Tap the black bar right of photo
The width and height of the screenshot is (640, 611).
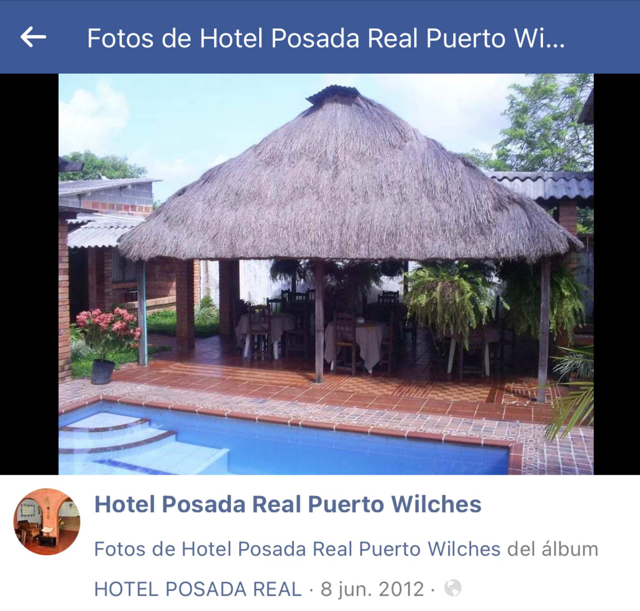(617, 274)
